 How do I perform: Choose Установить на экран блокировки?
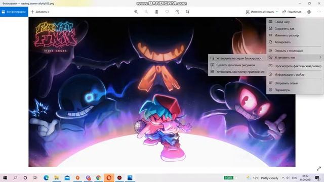(237, 59)
